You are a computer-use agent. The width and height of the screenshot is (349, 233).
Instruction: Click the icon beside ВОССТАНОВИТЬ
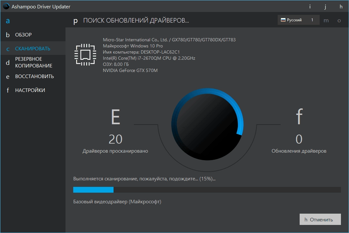(8, 76)
